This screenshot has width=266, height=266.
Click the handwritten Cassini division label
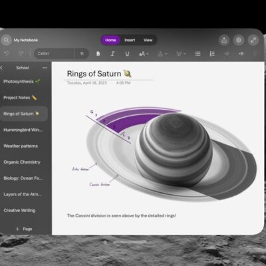click(x=100, y=184)
